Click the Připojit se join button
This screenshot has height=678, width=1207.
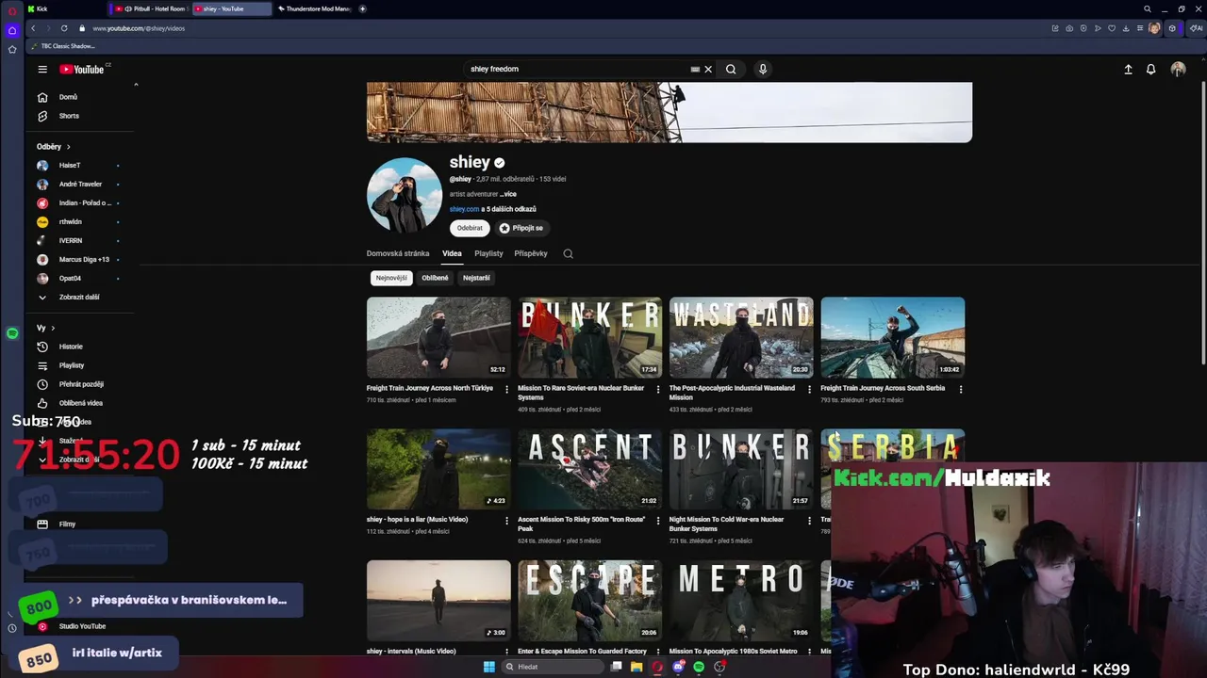tap(521, 228)
